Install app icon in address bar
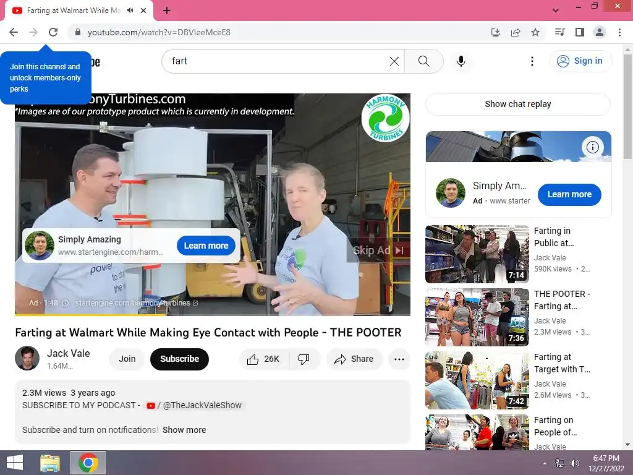This screenshot has height=475, width=633. (x=496, y=32)
